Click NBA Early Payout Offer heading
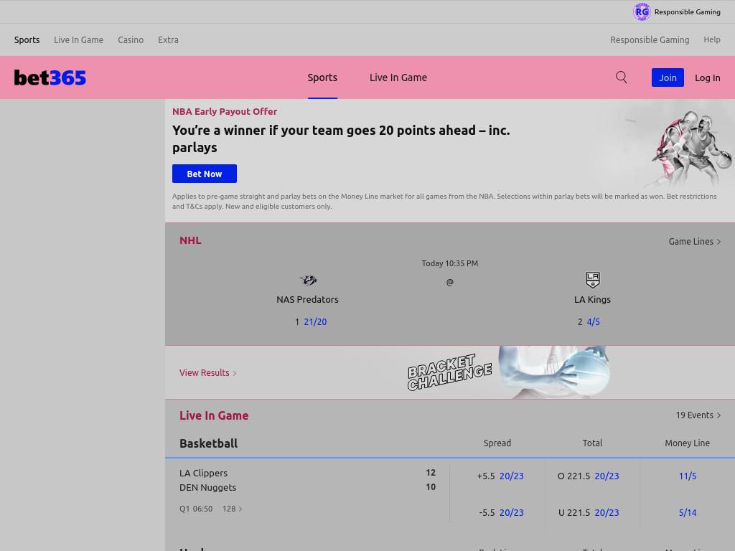The height and width of the screenshot is (551, 735). pyautogui.click(x=225, y=111)
